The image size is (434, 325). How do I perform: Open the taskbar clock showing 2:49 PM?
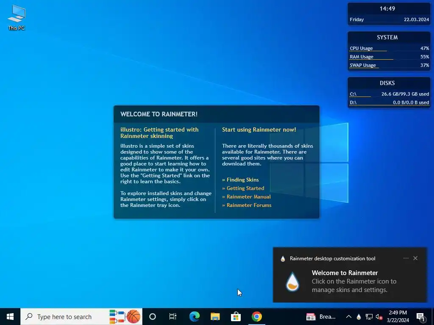398,317
